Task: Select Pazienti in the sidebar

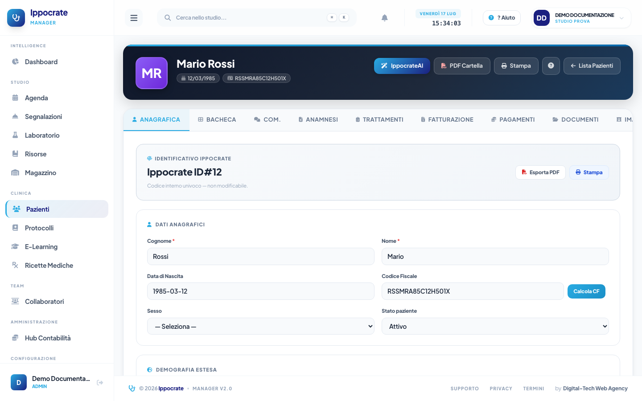Action: (57, 209)
